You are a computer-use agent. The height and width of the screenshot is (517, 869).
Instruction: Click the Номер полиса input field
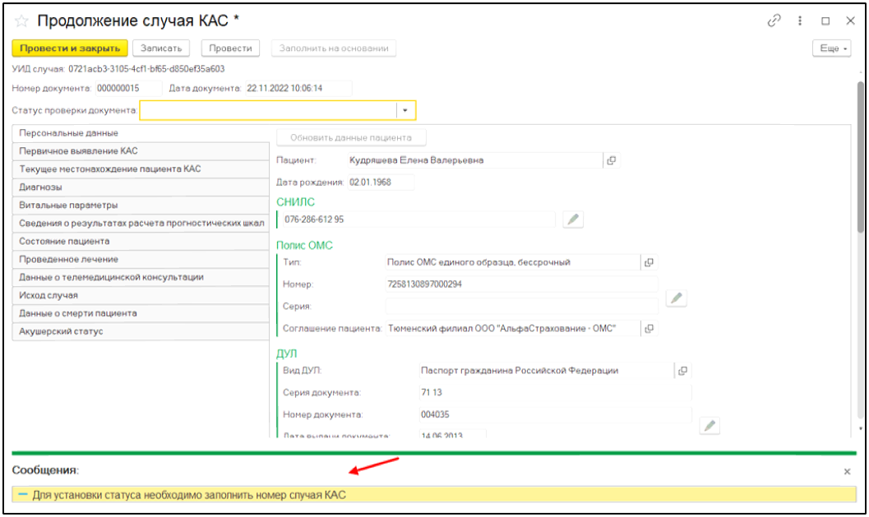521,284
